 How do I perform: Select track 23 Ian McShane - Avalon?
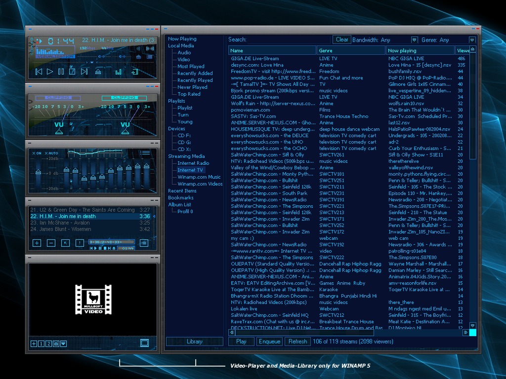[90, 223]
